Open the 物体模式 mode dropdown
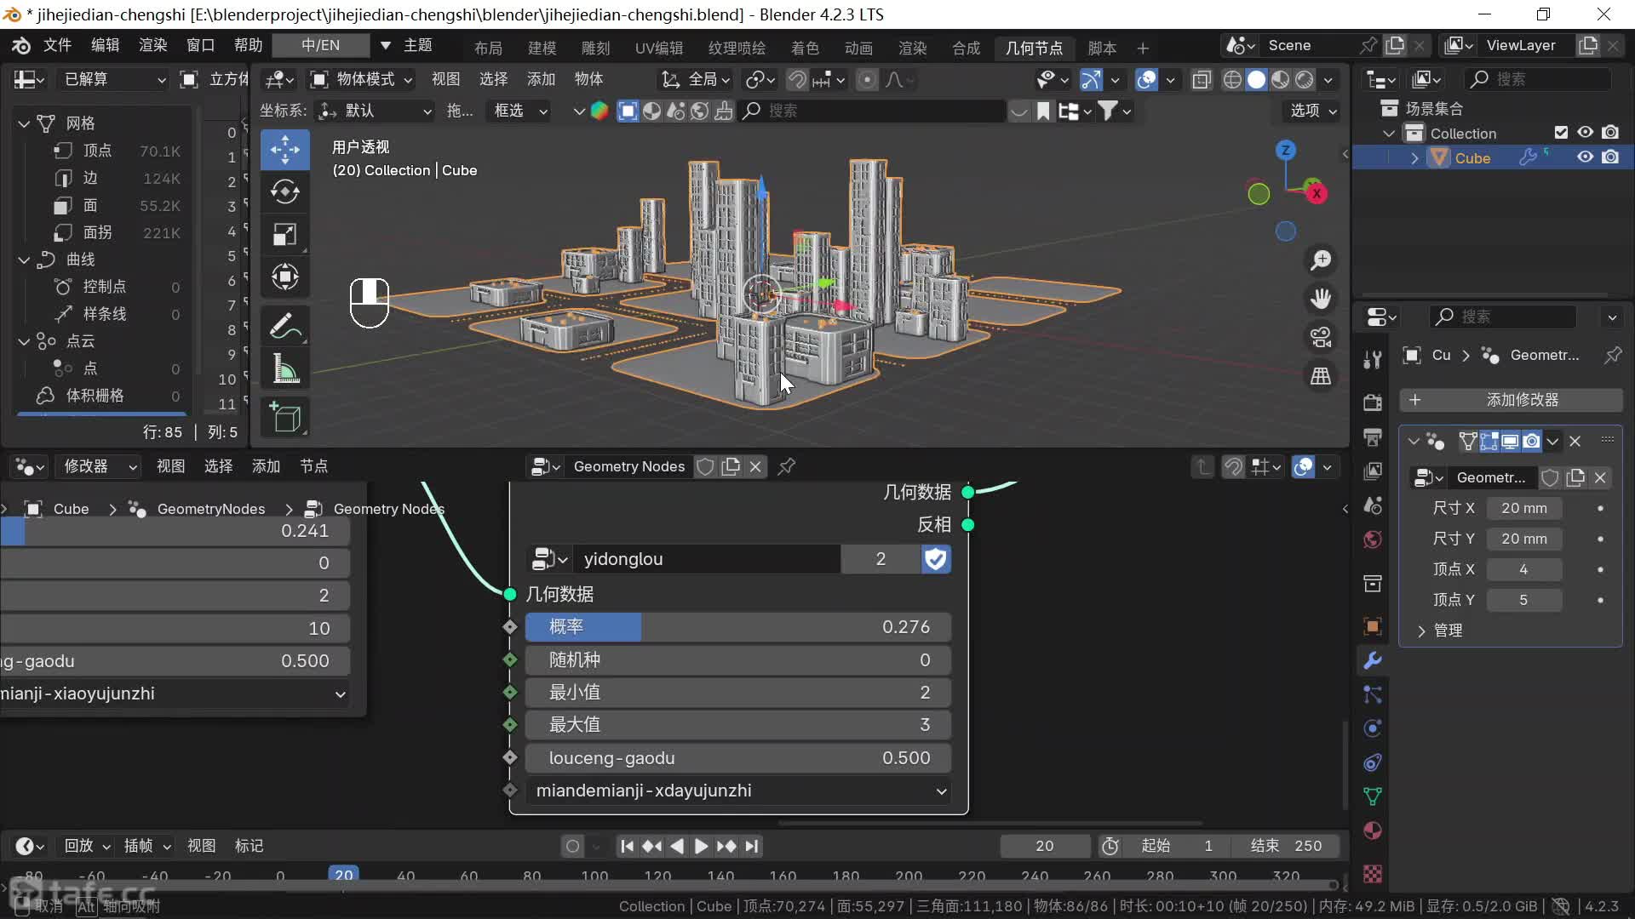This screenshot has width=1635, height=919. pyautogui.click(x=362, y=79)
